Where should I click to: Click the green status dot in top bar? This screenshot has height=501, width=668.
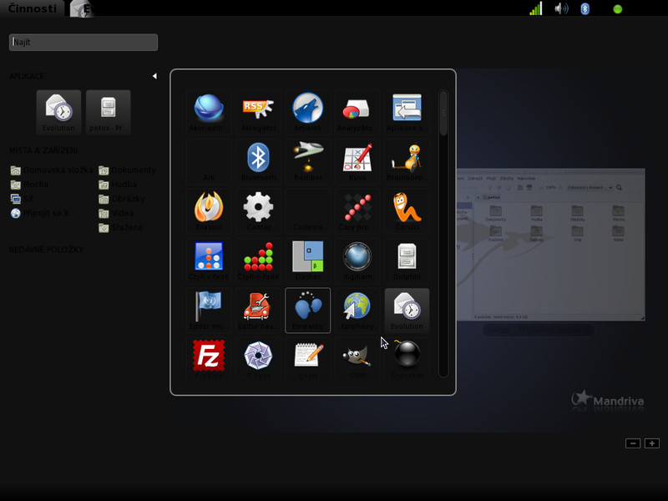pos(617,9)
